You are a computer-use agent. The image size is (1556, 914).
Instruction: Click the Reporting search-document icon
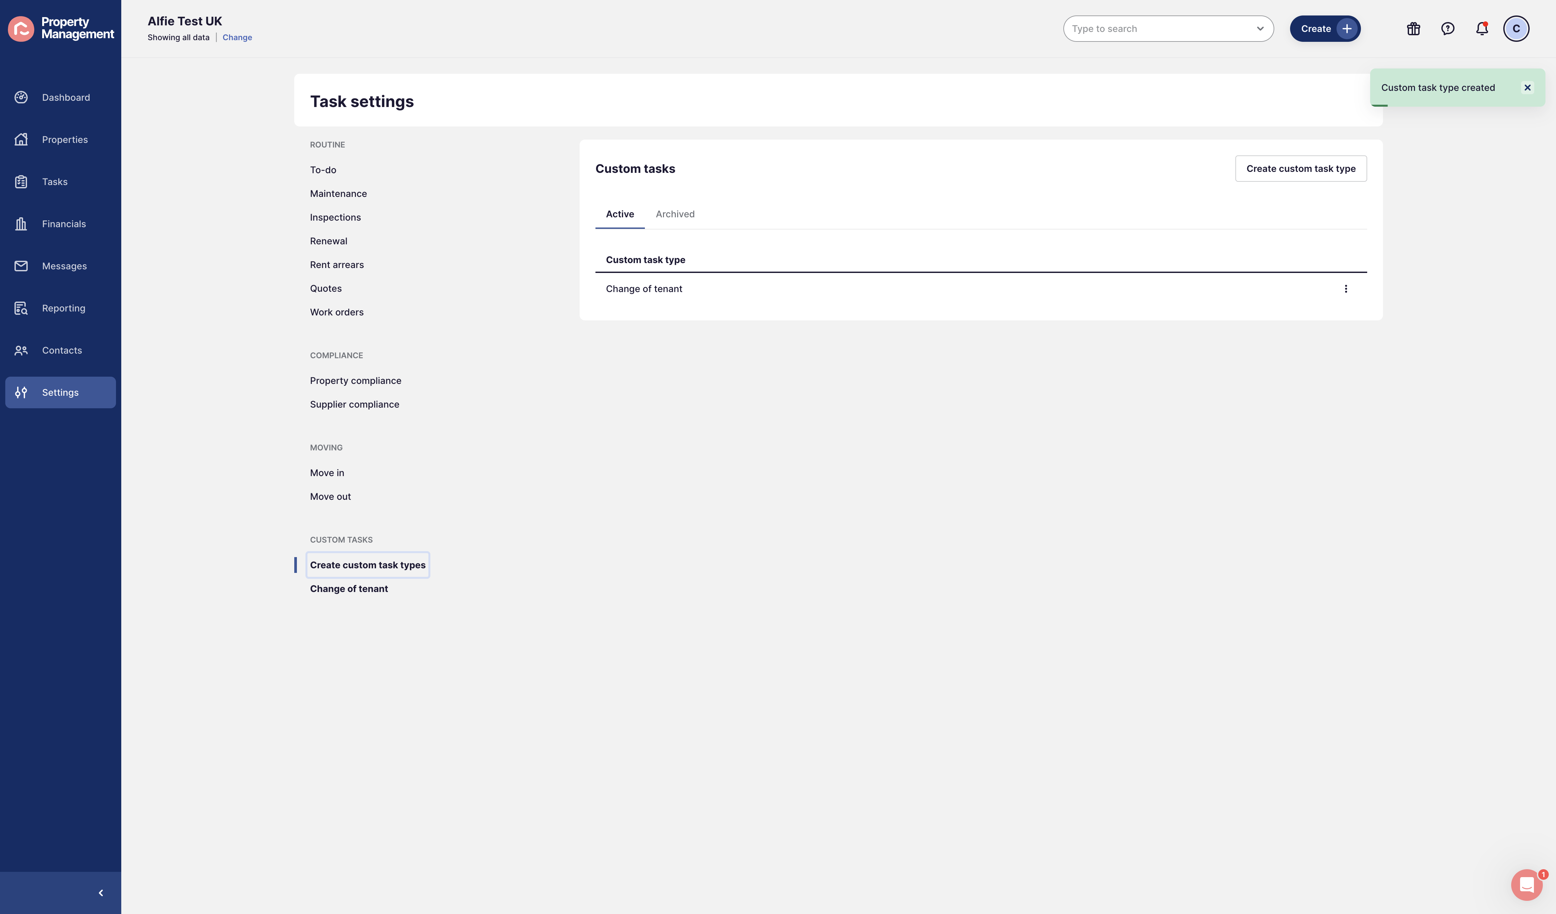click(21, 308)
